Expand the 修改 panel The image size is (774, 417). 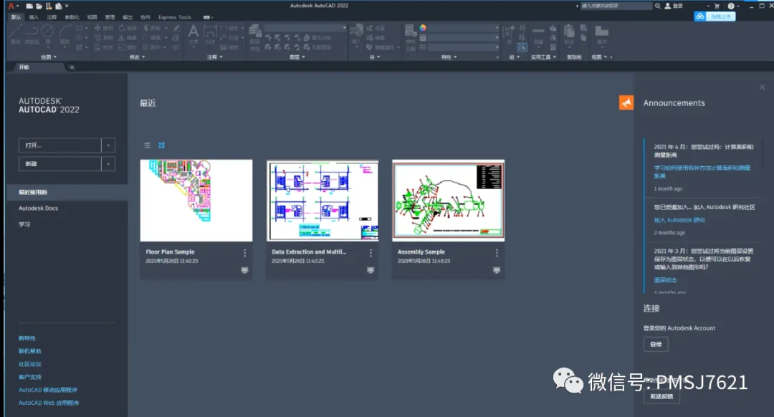[137, 57]
